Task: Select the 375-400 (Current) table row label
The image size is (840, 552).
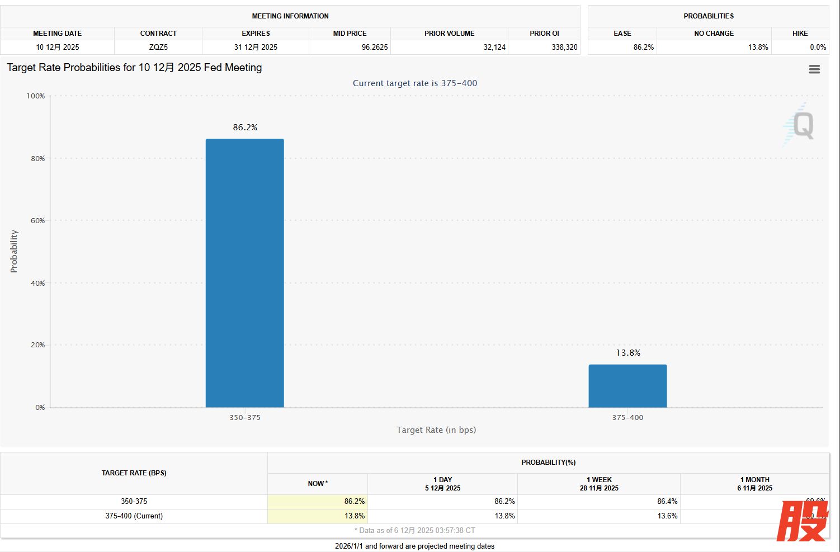Action: pos(134,516)
